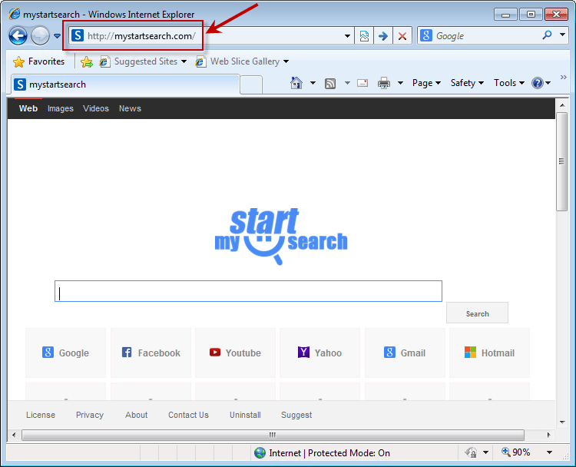
Task: Open the Google shortcut tile
Action: pos(65,353)
